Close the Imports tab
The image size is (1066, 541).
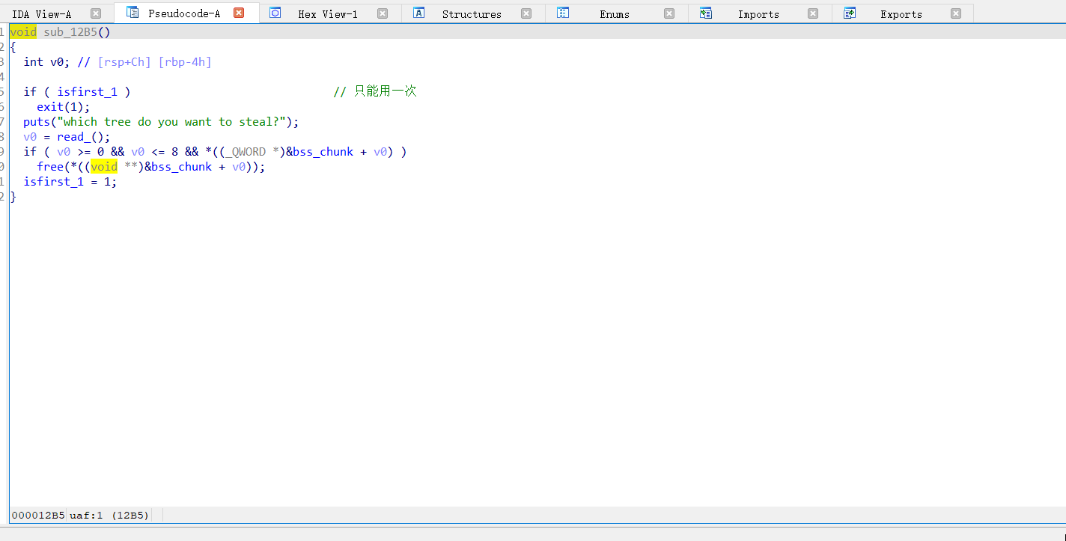tap(813, 13)
